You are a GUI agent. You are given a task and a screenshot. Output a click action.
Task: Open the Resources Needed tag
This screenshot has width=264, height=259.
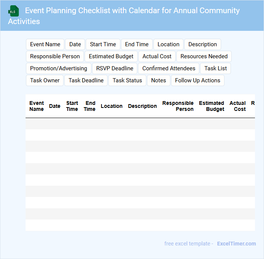[204, 56]
